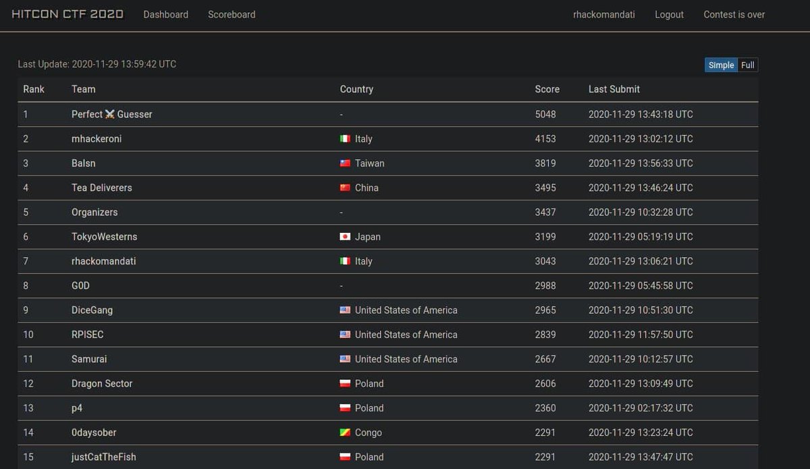Switch scoreboard to Full view

point(747,65)
